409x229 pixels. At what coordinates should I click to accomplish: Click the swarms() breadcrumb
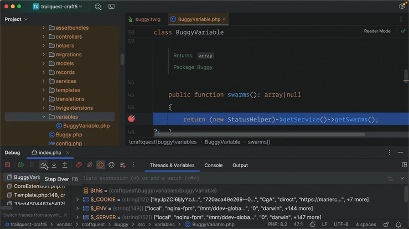(259, 142)
